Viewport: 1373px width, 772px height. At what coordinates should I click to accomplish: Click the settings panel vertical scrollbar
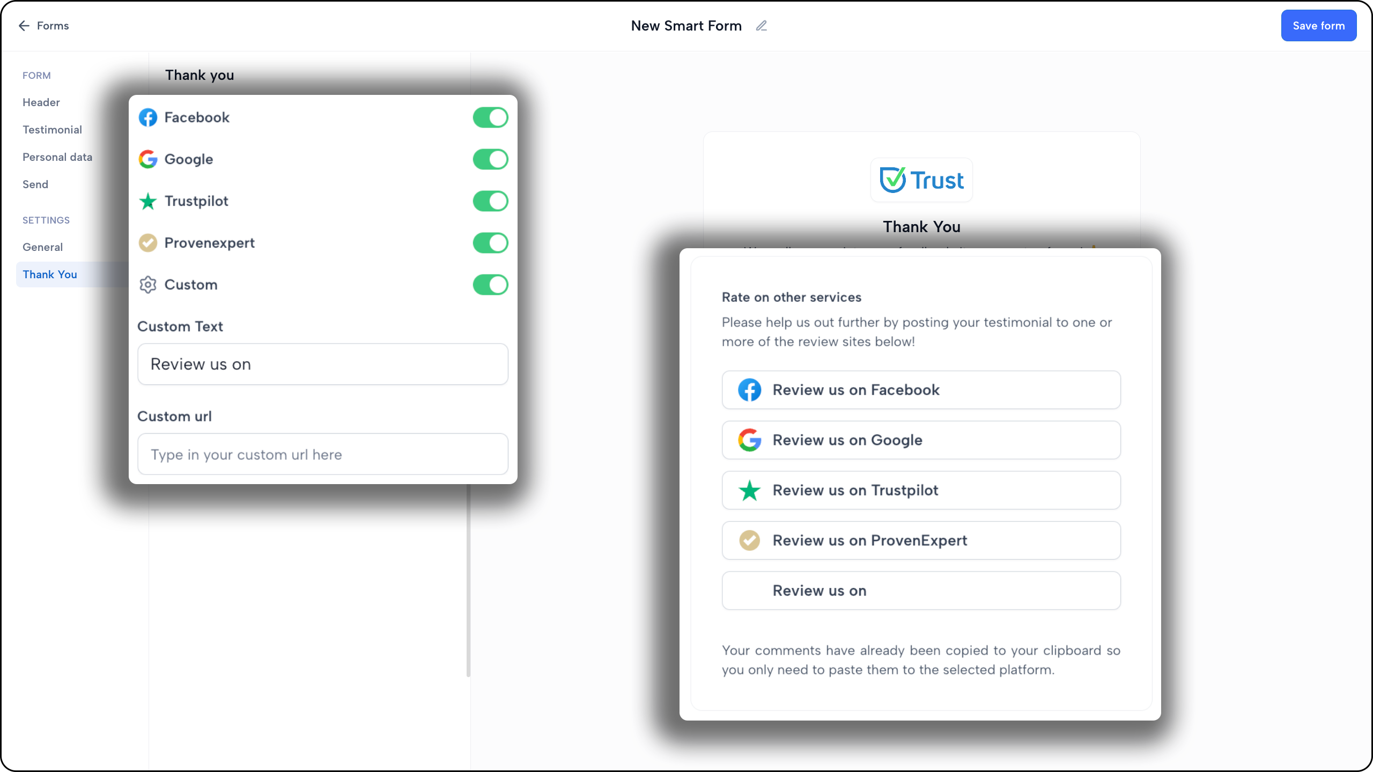tap(468, 580)
